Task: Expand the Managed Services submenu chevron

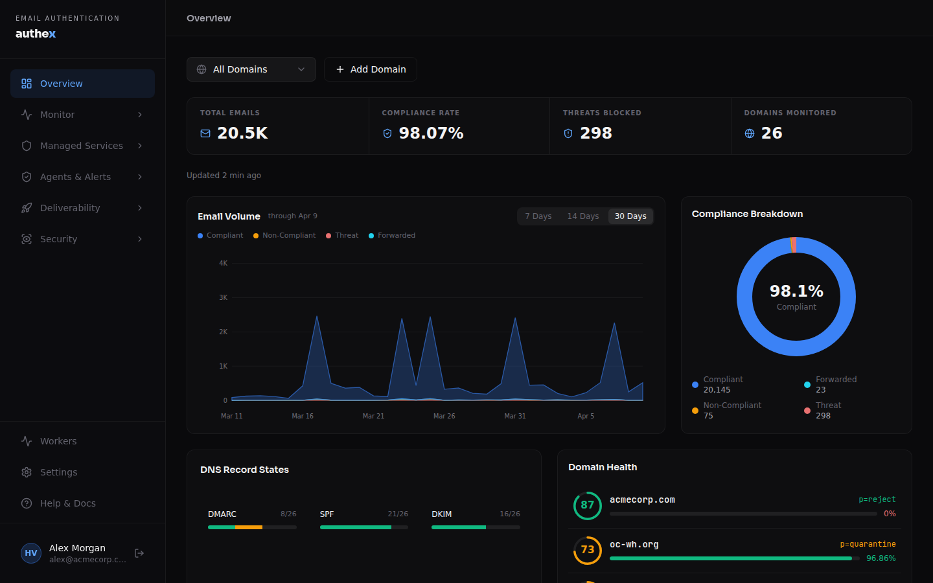Action: point(140,146)
